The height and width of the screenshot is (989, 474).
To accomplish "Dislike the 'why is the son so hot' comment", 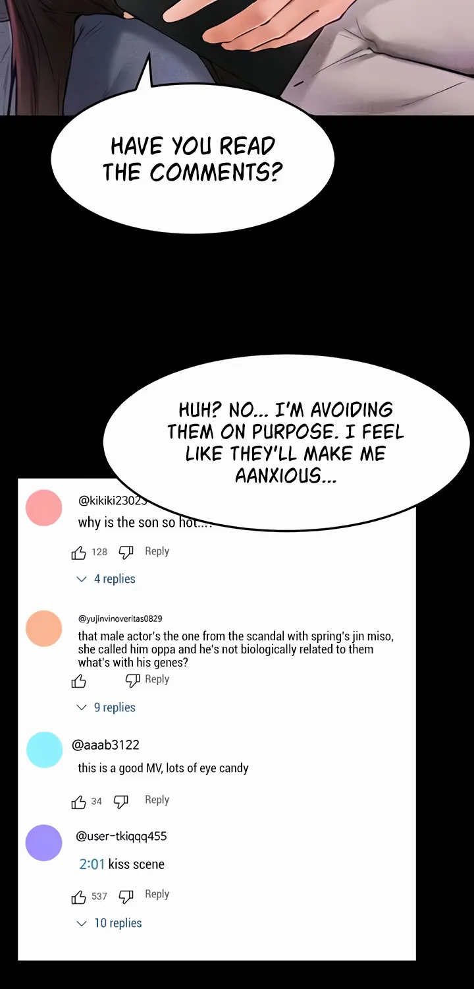I will (x=126, y=553).
